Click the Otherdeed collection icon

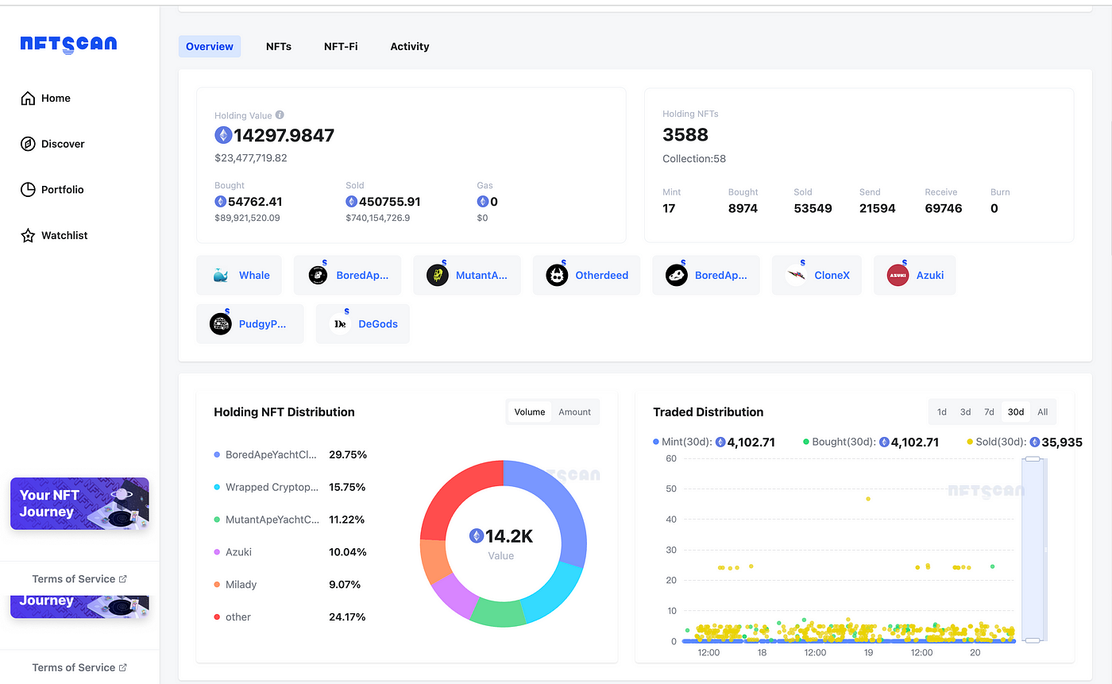click(557, 276)
